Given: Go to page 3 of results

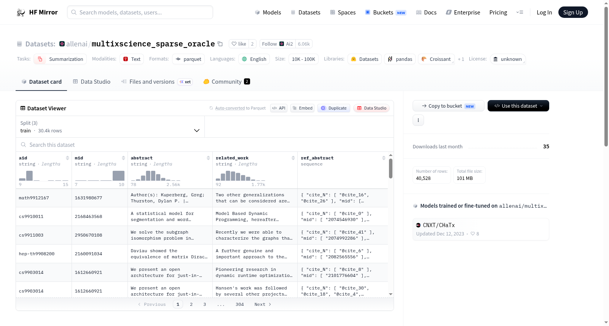Looking at the screenshot, I should tap(205, 304).
